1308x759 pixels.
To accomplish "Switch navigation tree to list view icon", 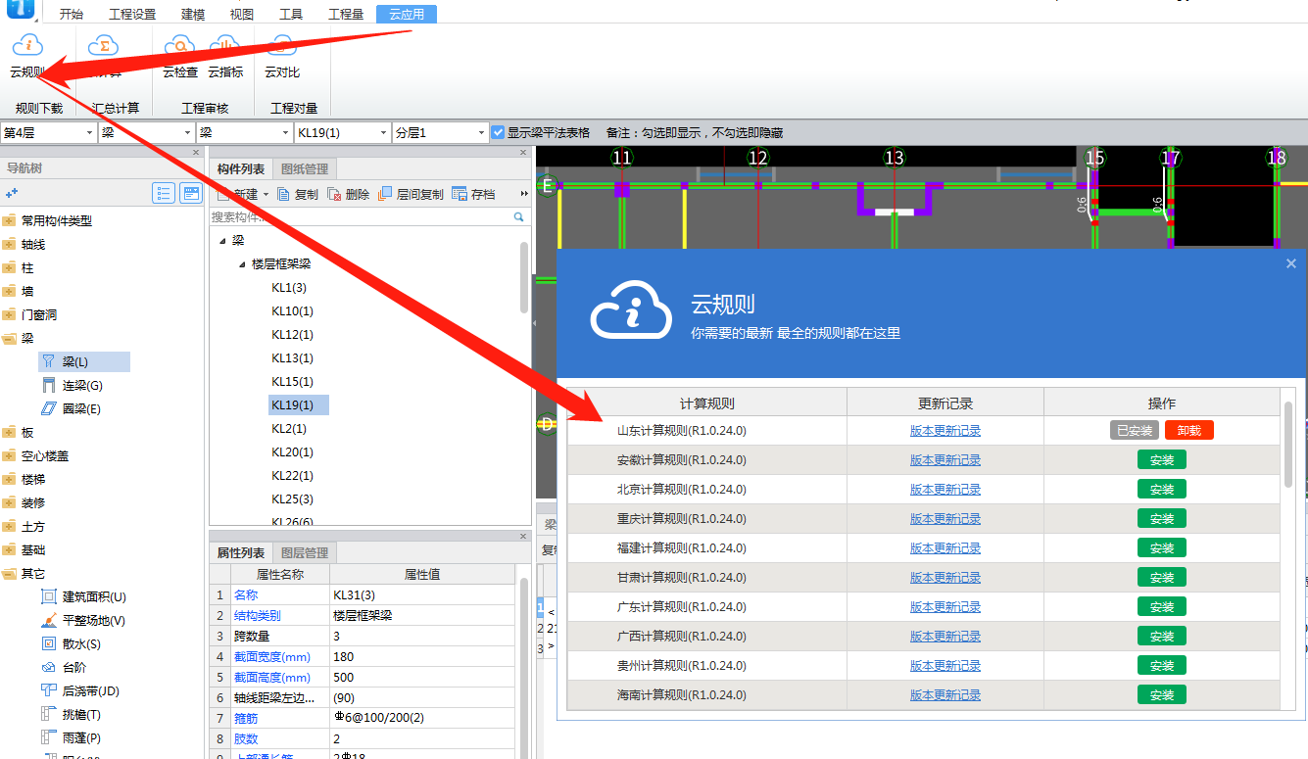I will pyautogui.click(x=164, y=193).
